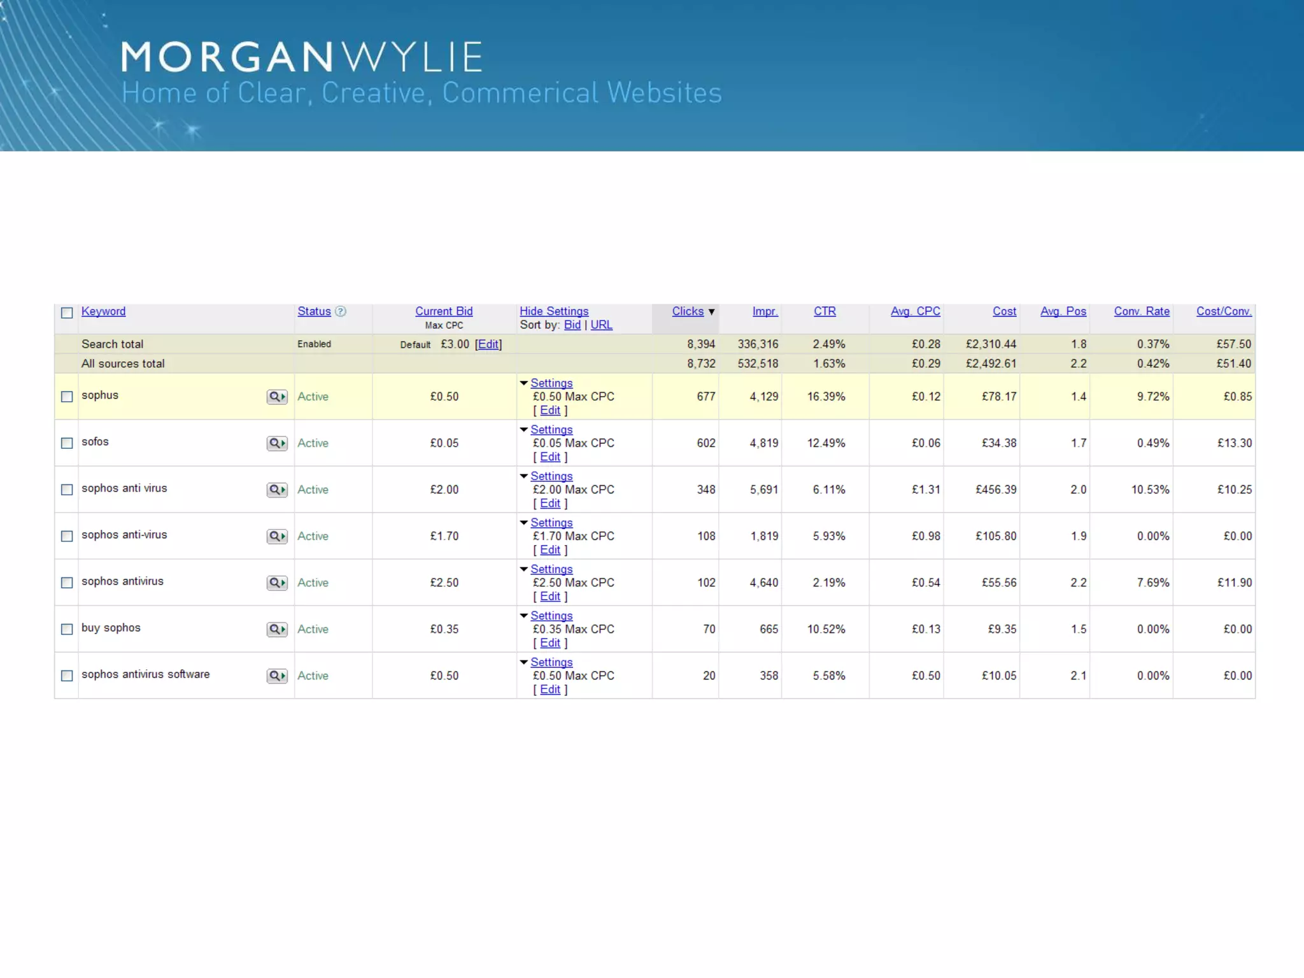Open preview icon for sophos antivirus software

tap(277, 676)
